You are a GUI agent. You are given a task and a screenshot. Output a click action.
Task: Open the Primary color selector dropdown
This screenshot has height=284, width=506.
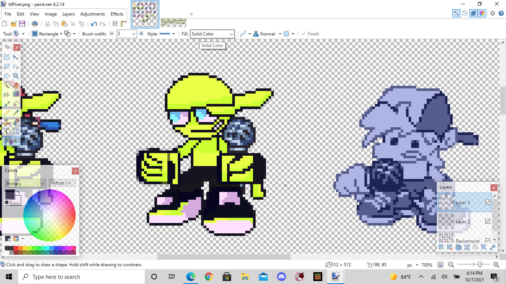[x=25, y=183]
